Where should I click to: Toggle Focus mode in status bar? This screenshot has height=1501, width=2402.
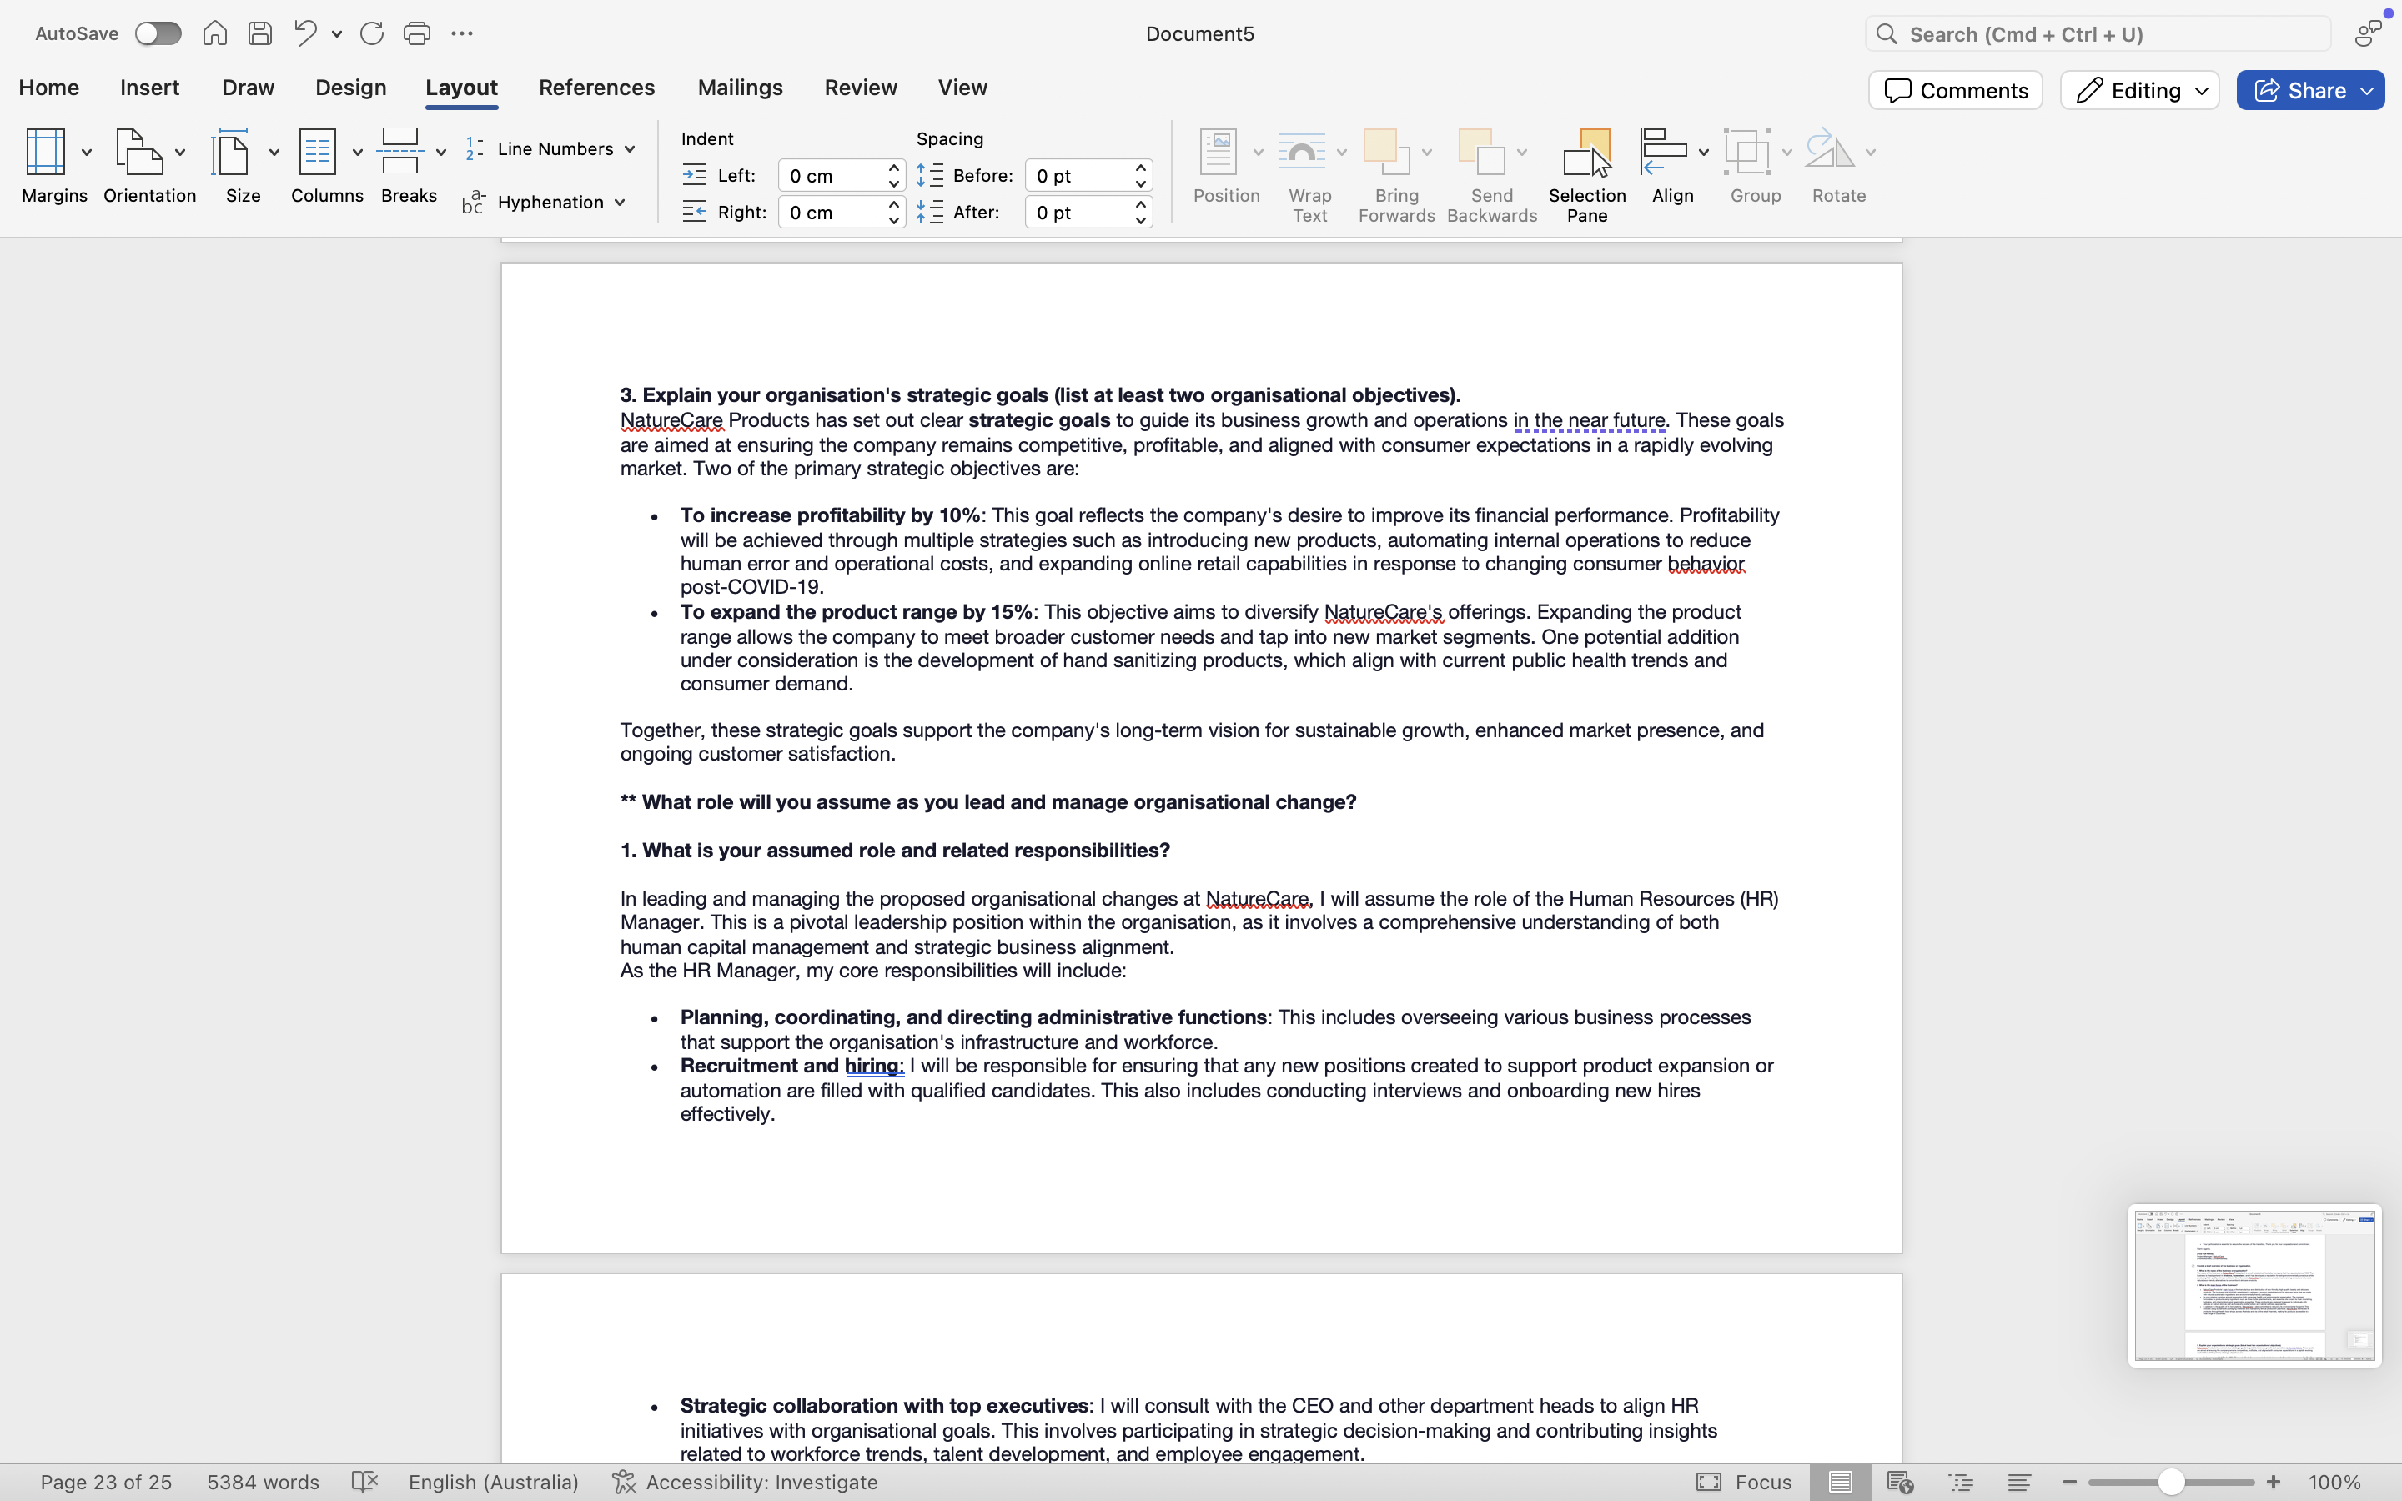click(1744, 1482)
